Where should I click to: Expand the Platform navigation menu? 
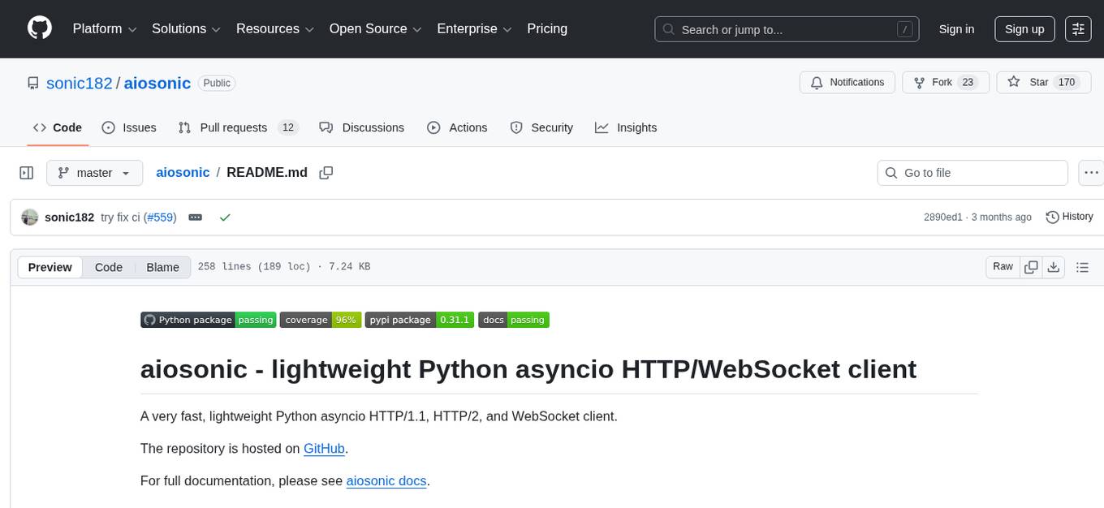tap(104, 29)
